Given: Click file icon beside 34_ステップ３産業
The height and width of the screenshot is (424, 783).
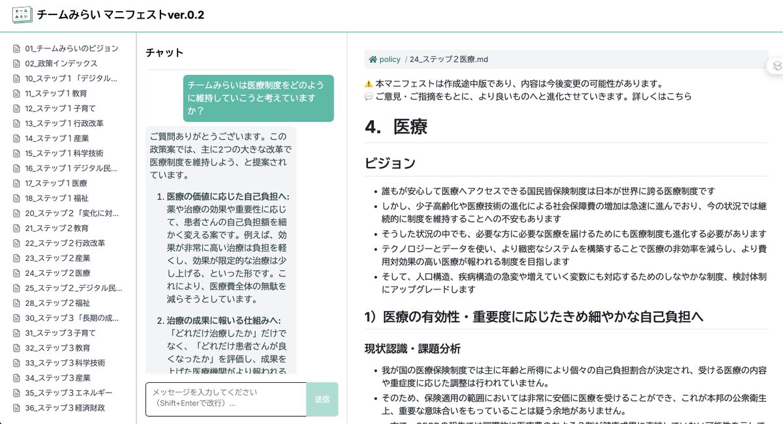Looking at the screenshot, I should pos(17,378).
